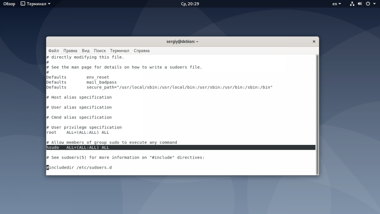Image resolution: width=380 pixels, height=214 pixels.
Task: Click the Allow members of group sudo comment
Action: 112,142
